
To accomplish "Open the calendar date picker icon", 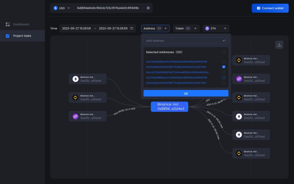I will click(132, 28).
